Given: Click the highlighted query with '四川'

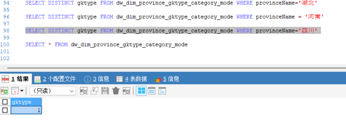Looking at the screenshot, I should pos(173,31).
